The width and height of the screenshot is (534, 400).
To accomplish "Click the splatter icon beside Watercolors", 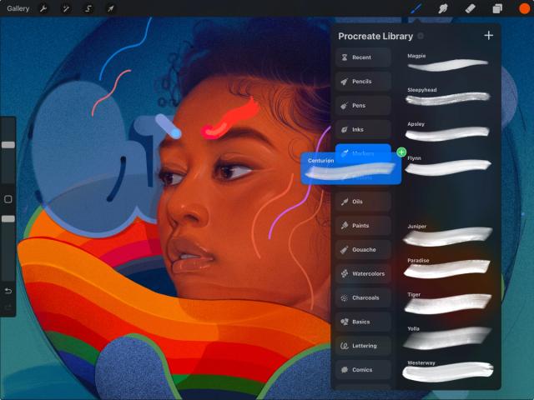I will (x=345, y=274).
